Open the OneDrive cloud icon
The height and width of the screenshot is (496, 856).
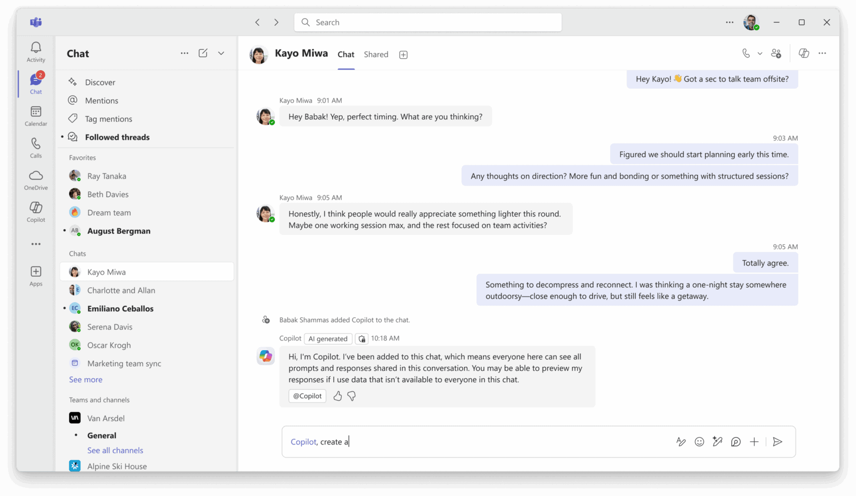[x=36, y=180]
